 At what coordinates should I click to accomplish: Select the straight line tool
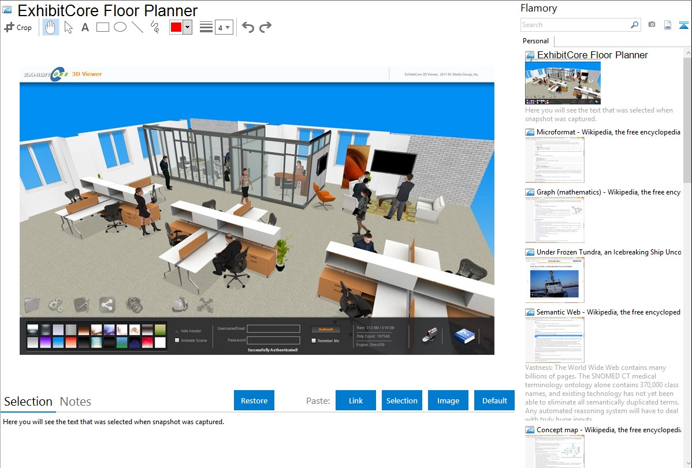[137, 27]
